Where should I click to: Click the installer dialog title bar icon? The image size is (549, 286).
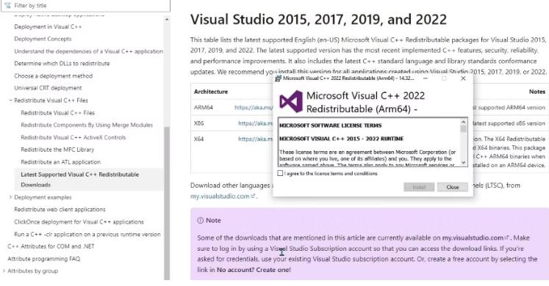(278, 78)
